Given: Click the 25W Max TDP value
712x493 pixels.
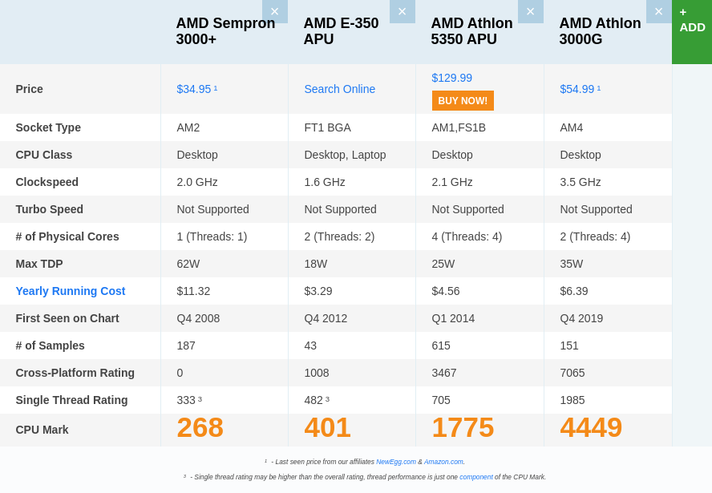Looking at the screenshot, I should 443,264.
